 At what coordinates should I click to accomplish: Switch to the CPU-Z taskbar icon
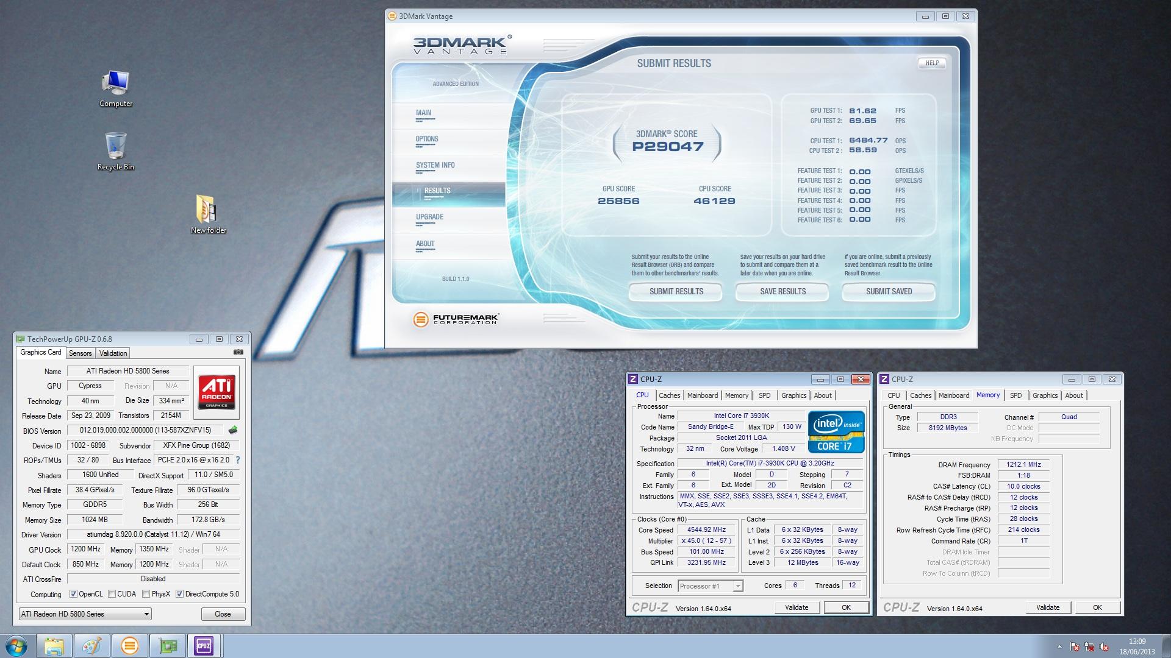click(204, 646)
